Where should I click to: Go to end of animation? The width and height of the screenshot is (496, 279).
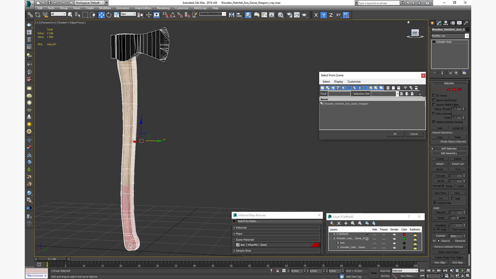(445, 271)
